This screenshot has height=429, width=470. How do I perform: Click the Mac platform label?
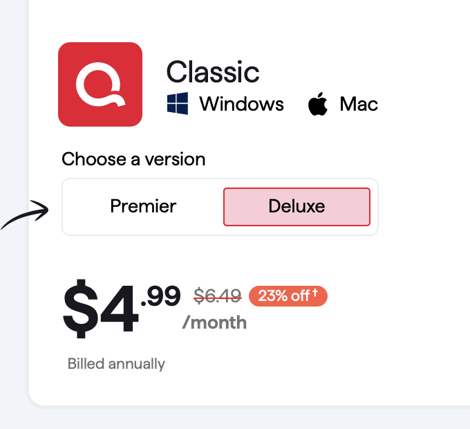tap(359, 104)
